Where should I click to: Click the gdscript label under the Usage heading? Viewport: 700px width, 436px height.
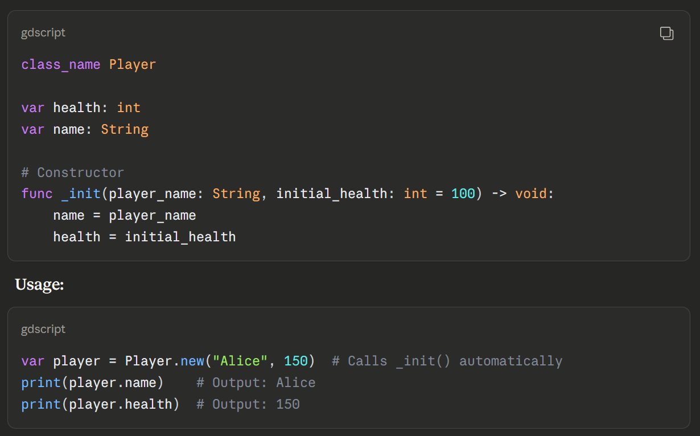43,330
